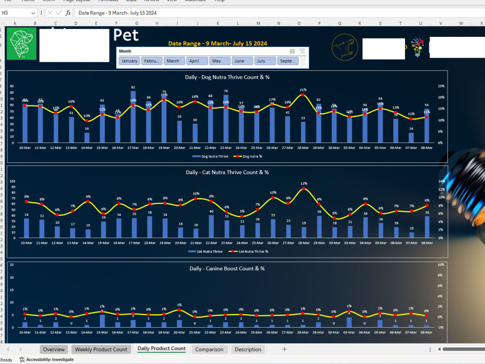Select column G header
485x364 pixels.
pos(137,23)
